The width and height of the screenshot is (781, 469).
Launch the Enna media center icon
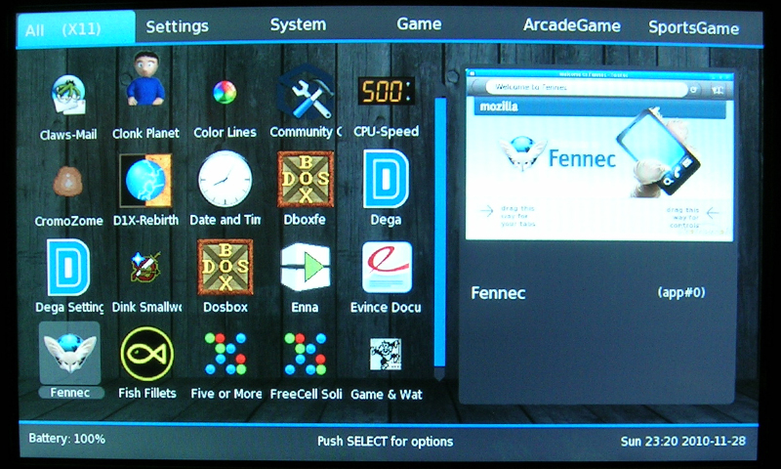(305, 268)
